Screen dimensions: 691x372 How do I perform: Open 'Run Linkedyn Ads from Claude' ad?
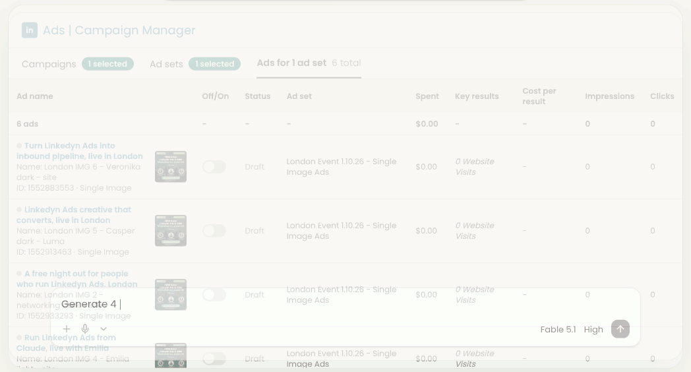point(66,342)
